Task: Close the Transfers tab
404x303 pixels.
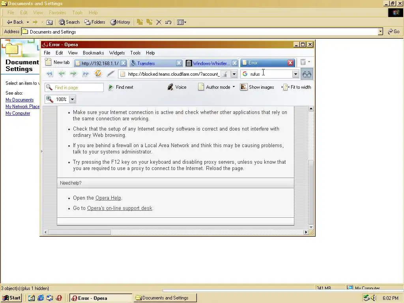Action: [179, 63]
